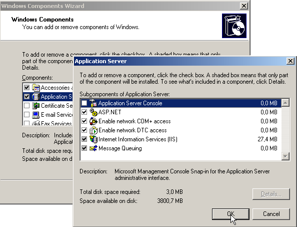
Task: Check the Certificate Services checkbox
Action: [x=26, y=106]
